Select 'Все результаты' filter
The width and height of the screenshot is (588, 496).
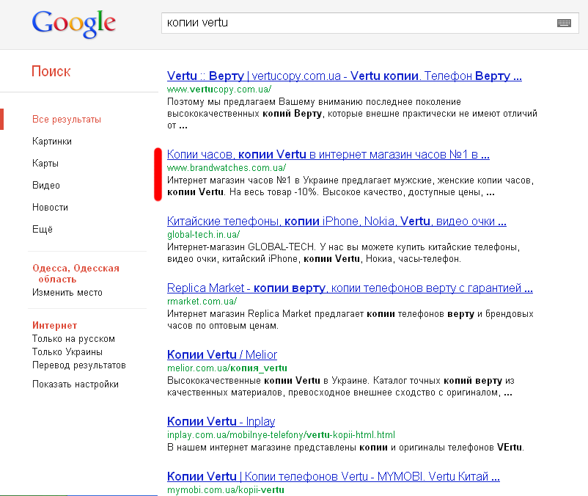(67, 120)
